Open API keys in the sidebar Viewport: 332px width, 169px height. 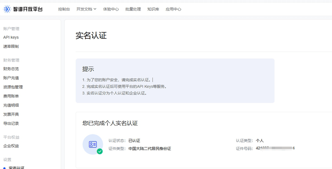click(x=11, y=37)
